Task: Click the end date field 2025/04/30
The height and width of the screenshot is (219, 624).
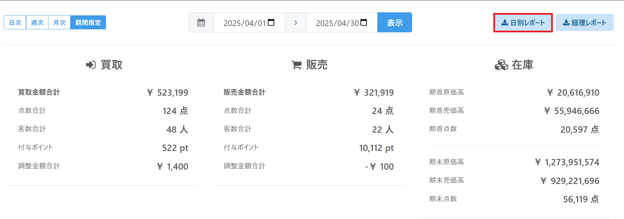Action: 337,23
